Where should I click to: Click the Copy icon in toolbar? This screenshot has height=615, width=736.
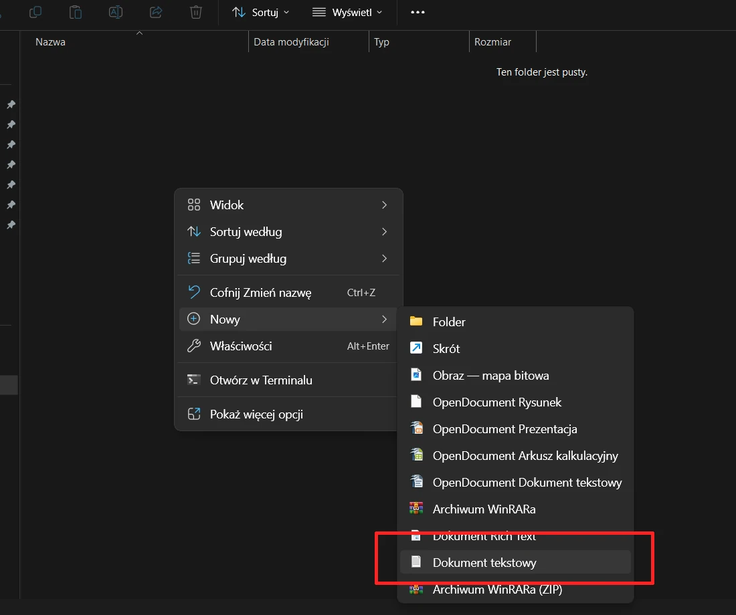coord(35,12)
